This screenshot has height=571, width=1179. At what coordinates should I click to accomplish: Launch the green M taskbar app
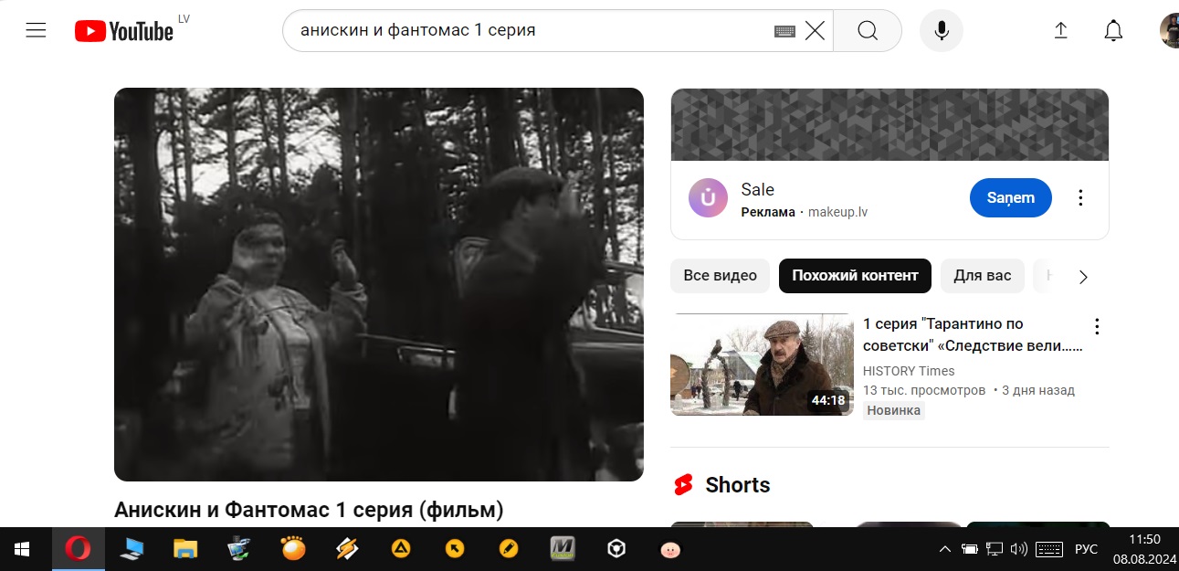click(563, 549)
